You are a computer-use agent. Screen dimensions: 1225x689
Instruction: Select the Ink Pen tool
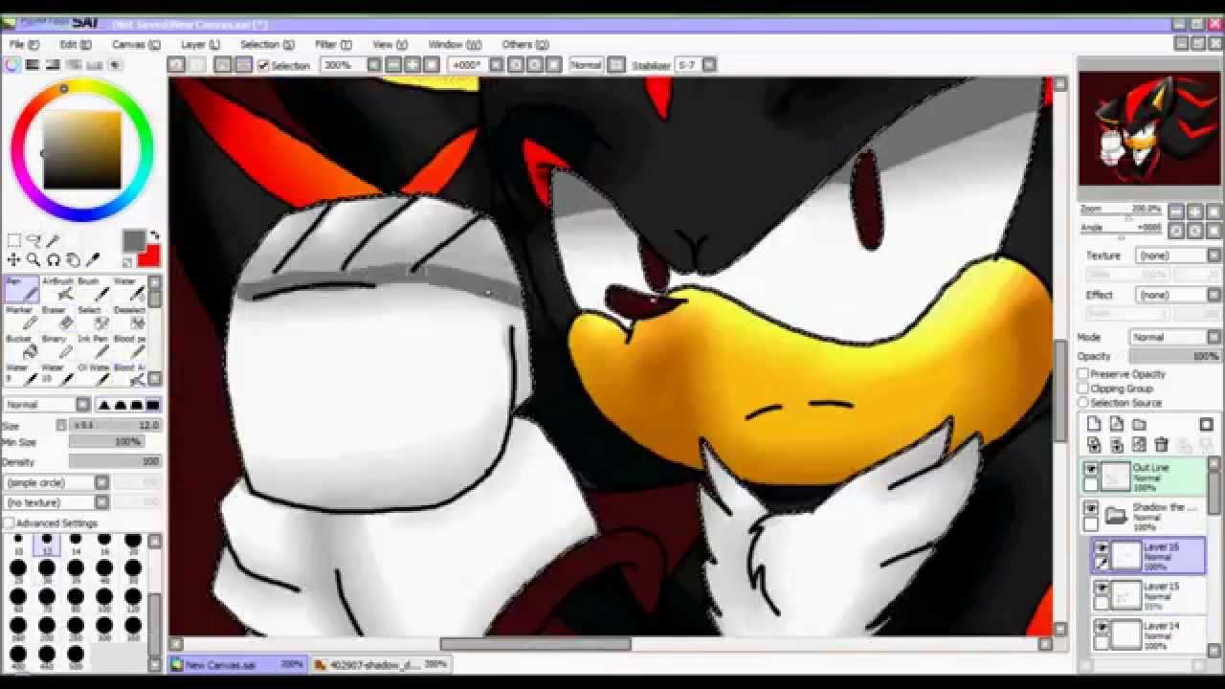tap(92, 347)
